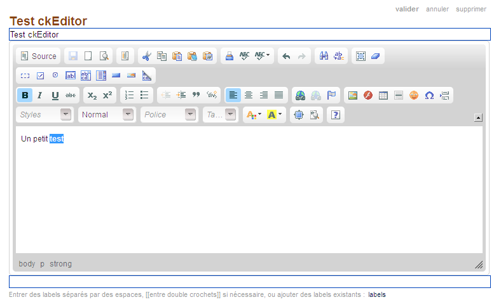Insert an Anchor flag
This screenshot has width=501, height=302.
click(331, 95)
